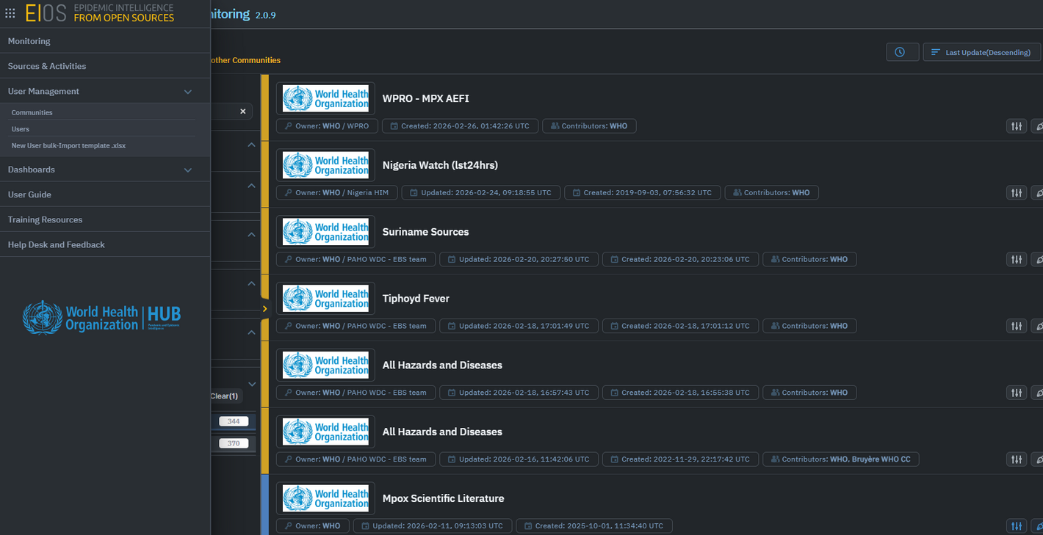This screenshot has width=1043, height=535.
Task: Open Communities under User Management
Action: [32, 112]
